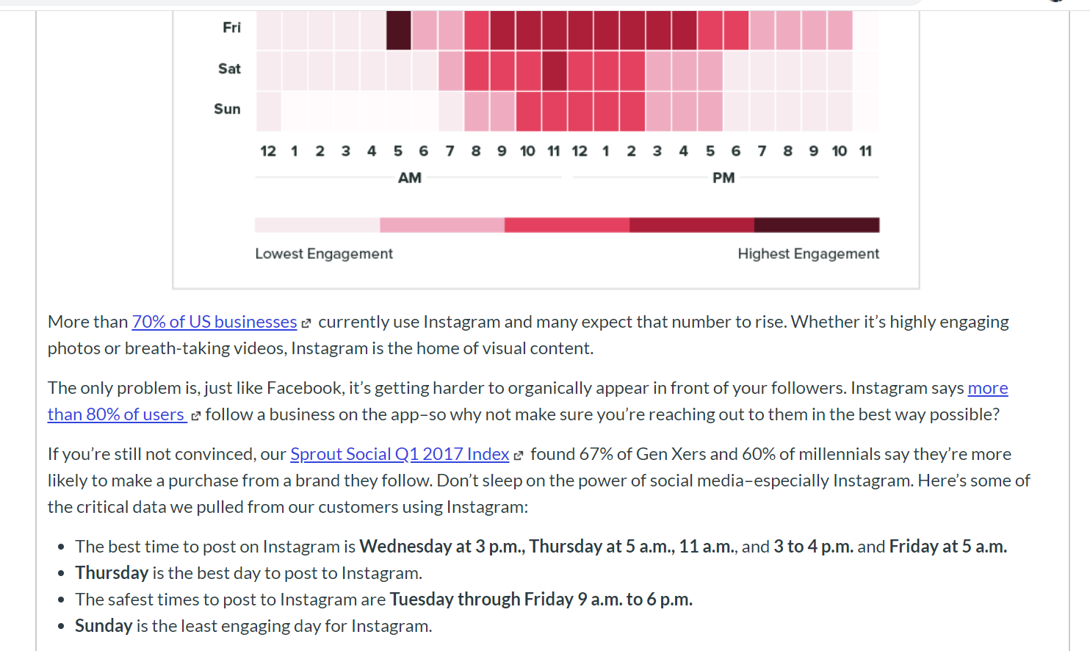Click external-link icon after "Sprout Social Q1 2017 Index"
The height and width of the screenshot is (651, 1090).
coord(519,456)
